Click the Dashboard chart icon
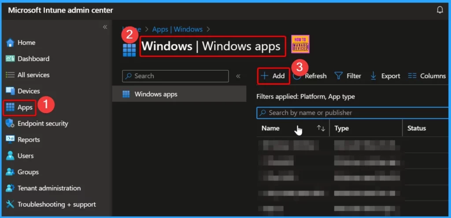 [10, 58]
